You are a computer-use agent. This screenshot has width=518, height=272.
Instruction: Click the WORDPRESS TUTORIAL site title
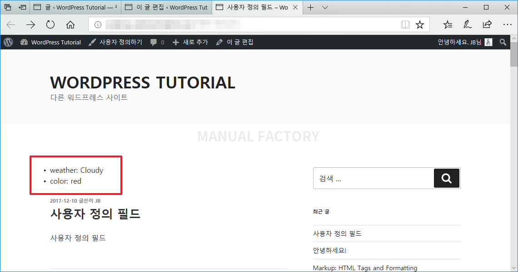click(x=143, y=83)
